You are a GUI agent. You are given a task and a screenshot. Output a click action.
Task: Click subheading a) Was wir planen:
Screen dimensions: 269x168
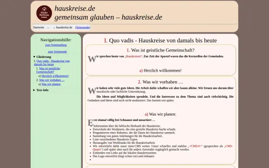161,114
